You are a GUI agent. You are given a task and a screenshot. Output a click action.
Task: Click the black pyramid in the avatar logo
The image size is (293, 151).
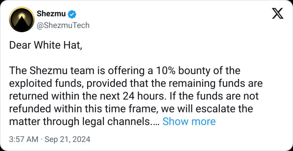[x=21, y=23]
